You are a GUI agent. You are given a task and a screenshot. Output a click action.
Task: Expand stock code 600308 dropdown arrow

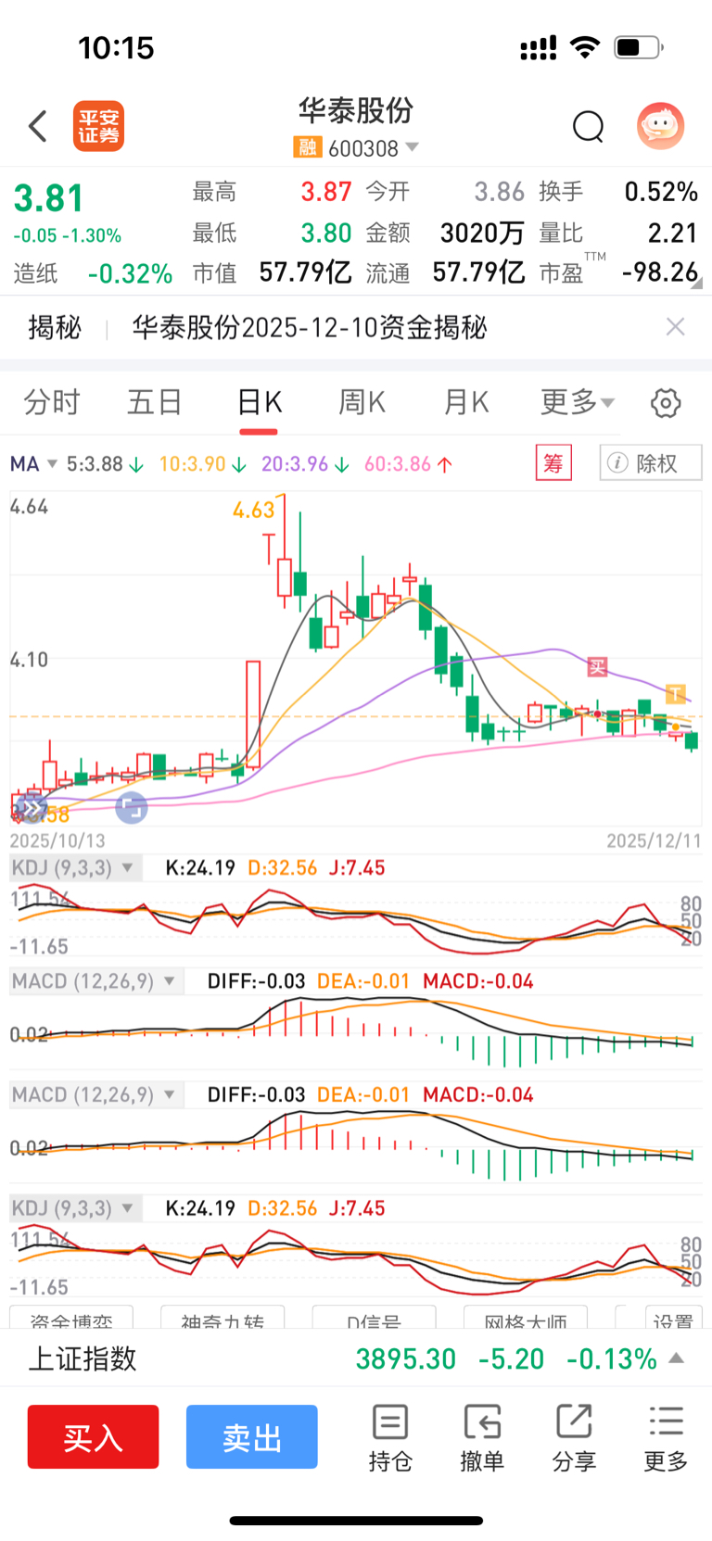(413, 147)
